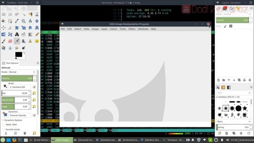
Task: Select the Eraser tool
Action: (x=10, y=41)
